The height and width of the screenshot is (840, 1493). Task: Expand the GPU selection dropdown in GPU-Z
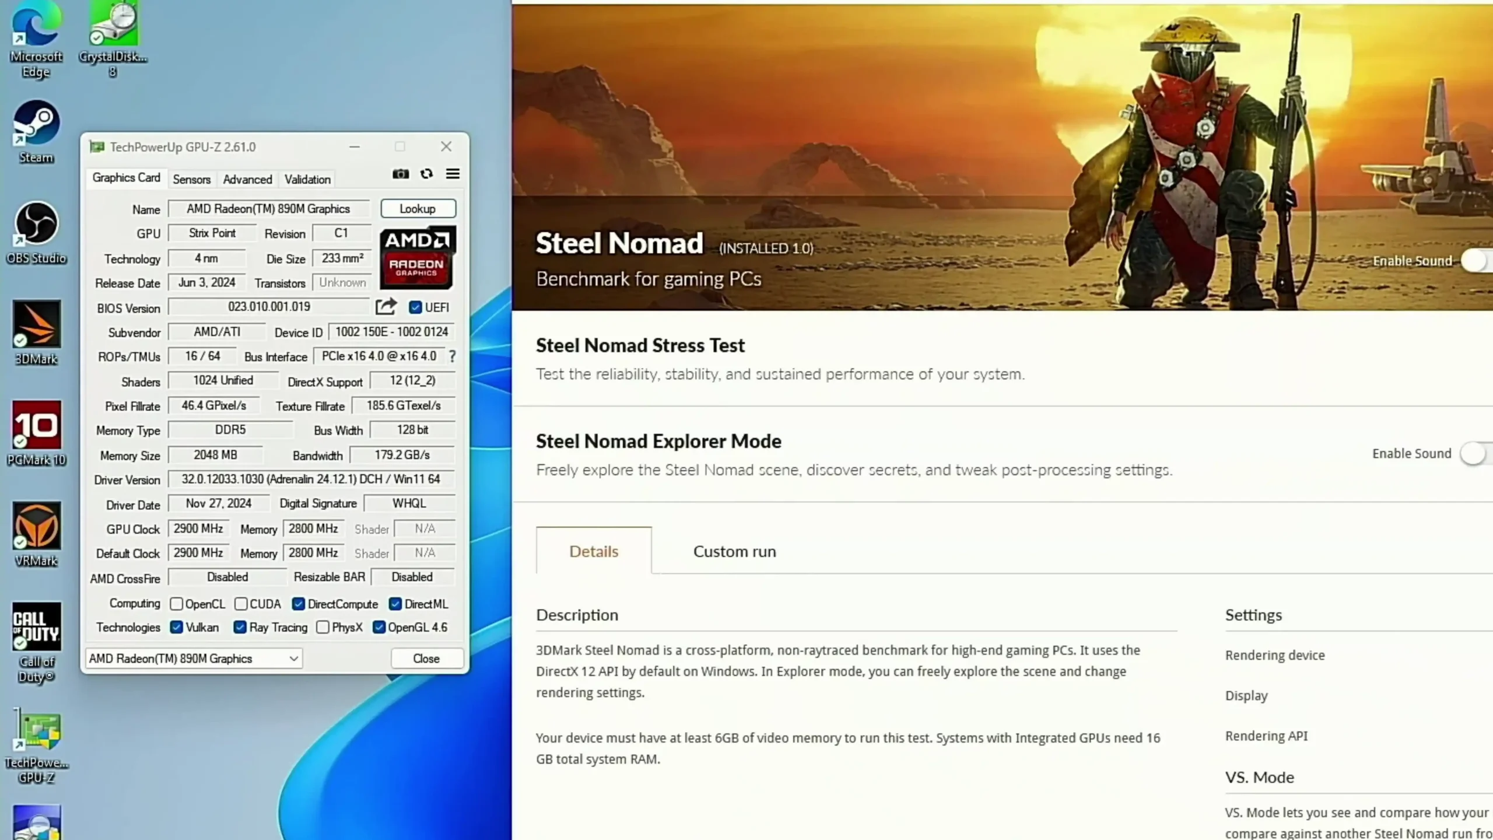(194, 658)
